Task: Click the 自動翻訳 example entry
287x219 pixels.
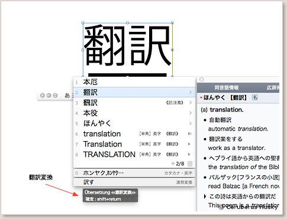Action: point(220,120)
